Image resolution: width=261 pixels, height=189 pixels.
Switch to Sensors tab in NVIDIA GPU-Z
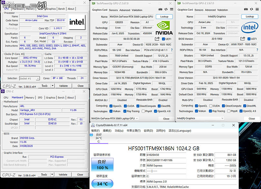113,10
